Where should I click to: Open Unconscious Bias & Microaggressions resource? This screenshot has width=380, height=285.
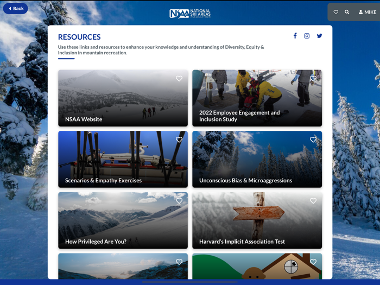click(x=257, y=159)
